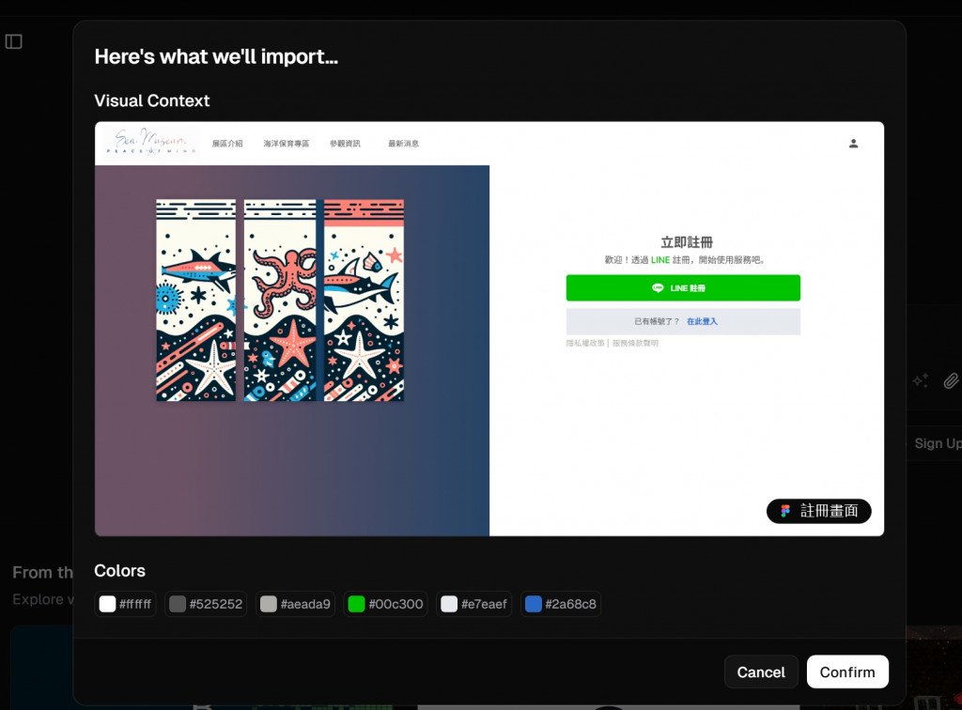This screenshot has width=962, height=710.
Task: Select the #00c300 green color chip
Action: pyautogui.click(x=385, y=604)
